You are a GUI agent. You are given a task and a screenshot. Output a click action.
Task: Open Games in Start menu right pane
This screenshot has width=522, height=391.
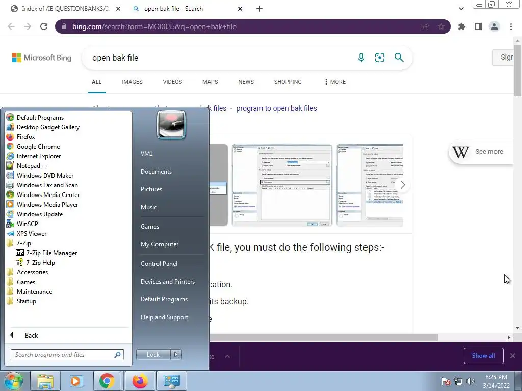point(150,227)
